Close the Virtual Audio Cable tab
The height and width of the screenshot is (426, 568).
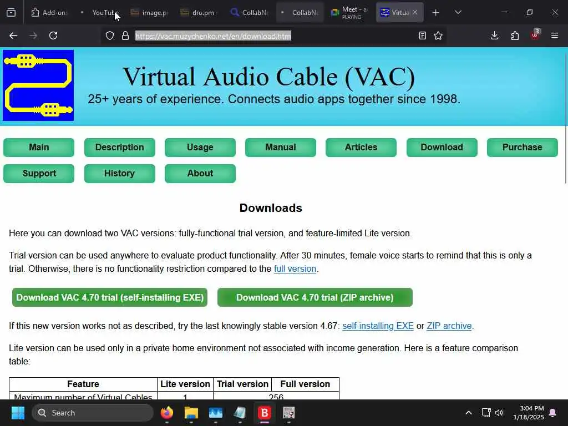pyautogui.click(x=415, y=12)
